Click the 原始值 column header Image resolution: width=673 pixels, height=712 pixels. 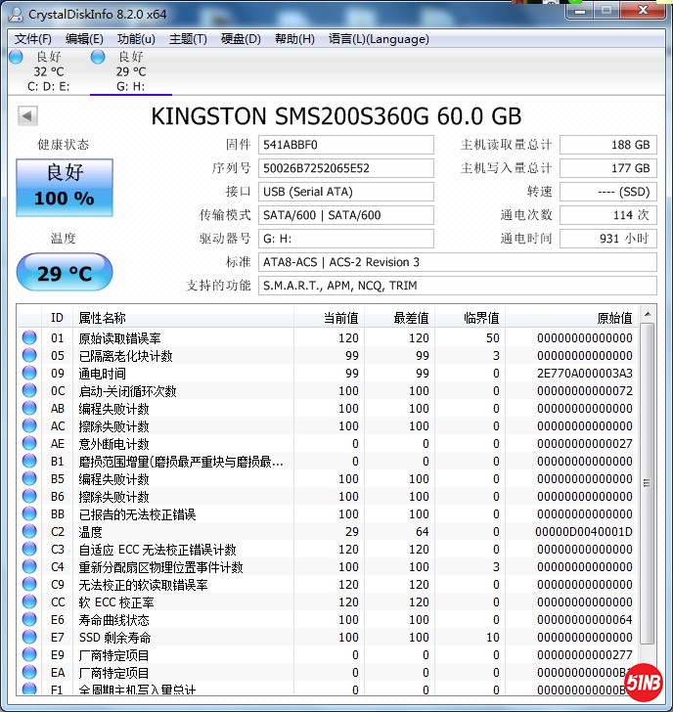point(571,318)
